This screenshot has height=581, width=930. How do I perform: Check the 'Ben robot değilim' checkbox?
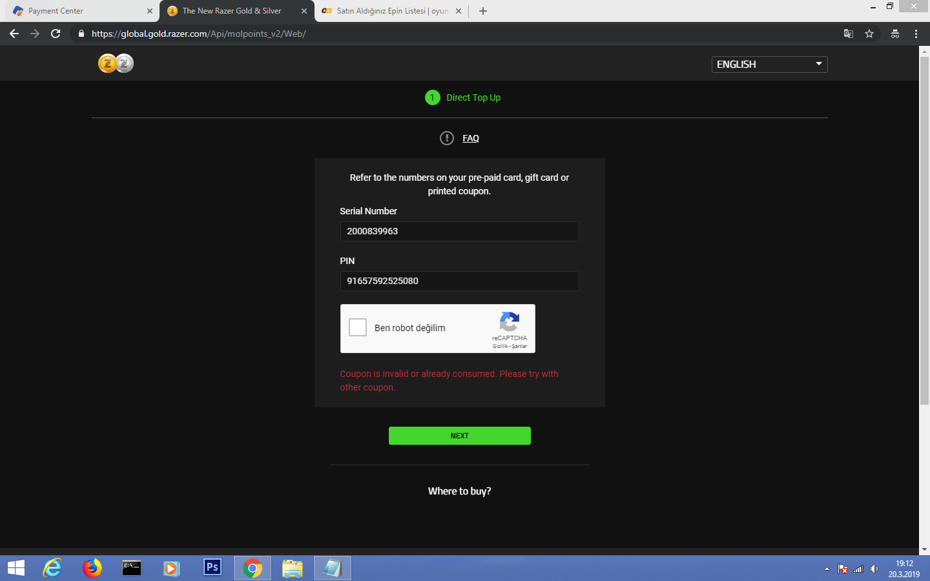pos(358,327)
